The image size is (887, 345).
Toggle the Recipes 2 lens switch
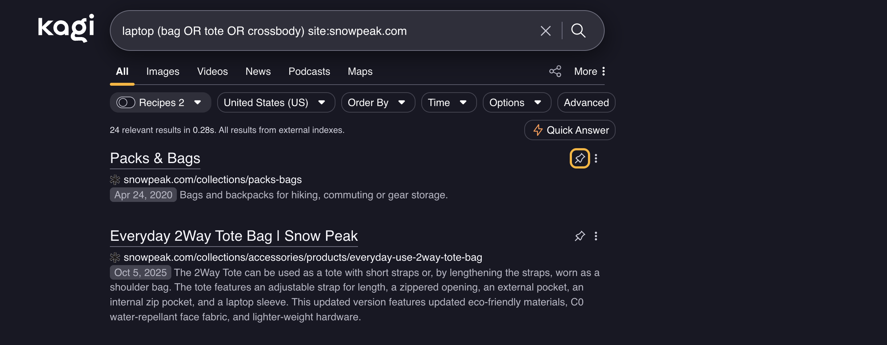tap(126, 102)
